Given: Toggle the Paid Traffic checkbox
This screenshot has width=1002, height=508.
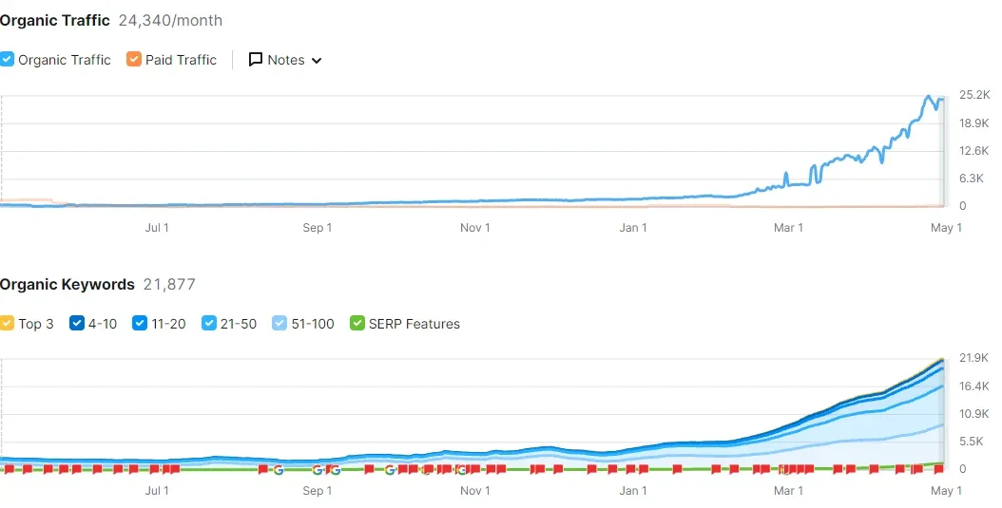Looking at the screenshot, I should pyautogui.click(x=133, y=60).
